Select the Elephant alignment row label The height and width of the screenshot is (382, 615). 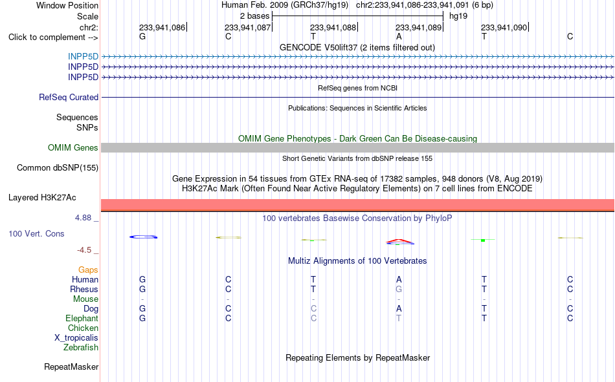(x=82, y=319)
